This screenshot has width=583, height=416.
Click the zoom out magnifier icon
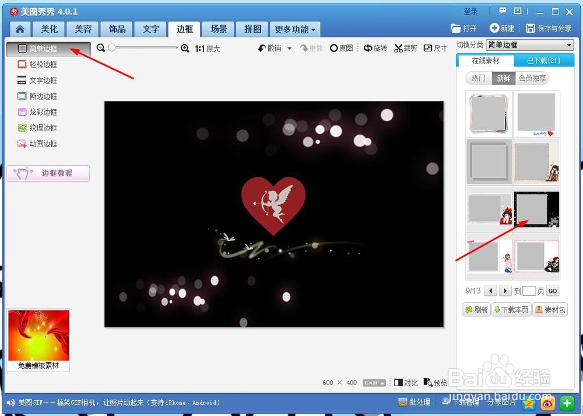[101, 48]
